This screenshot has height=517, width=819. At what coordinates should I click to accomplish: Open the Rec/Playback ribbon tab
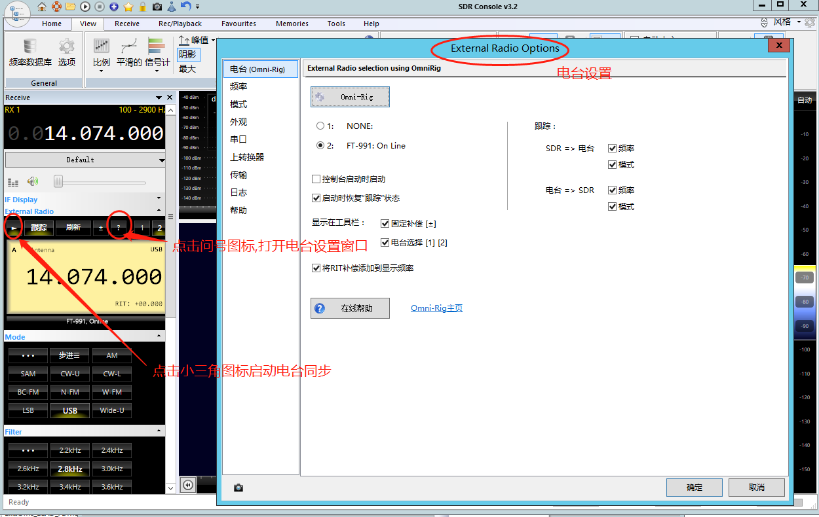(x=180, y=24)
